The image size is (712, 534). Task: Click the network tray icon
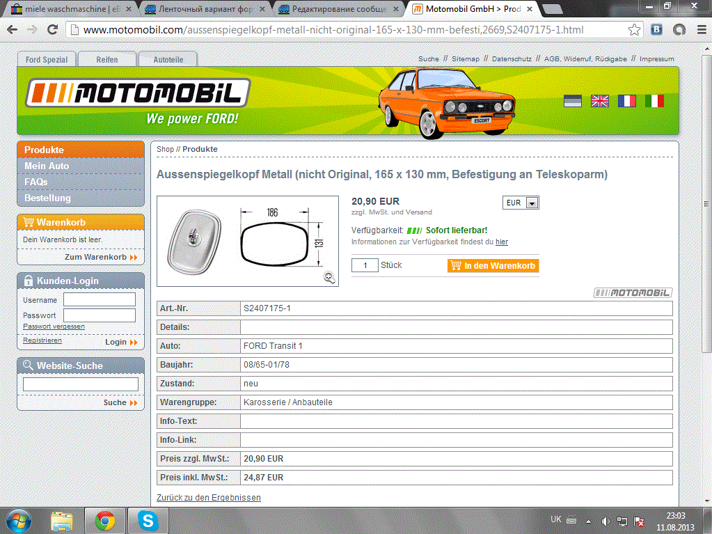(622, 521)
